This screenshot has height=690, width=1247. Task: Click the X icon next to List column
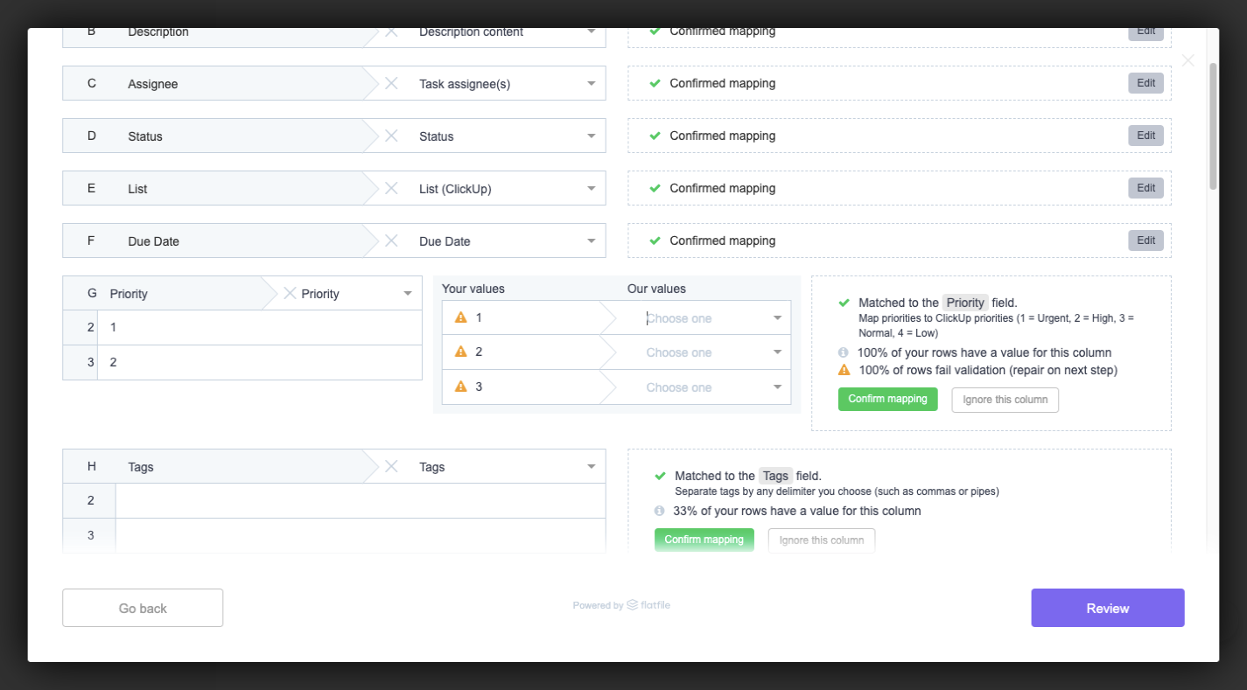click(391, 188)
